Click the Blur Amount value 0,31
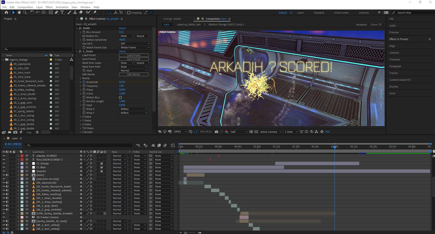This screenshot has width=435, height=234. click(x=121, y=32)
